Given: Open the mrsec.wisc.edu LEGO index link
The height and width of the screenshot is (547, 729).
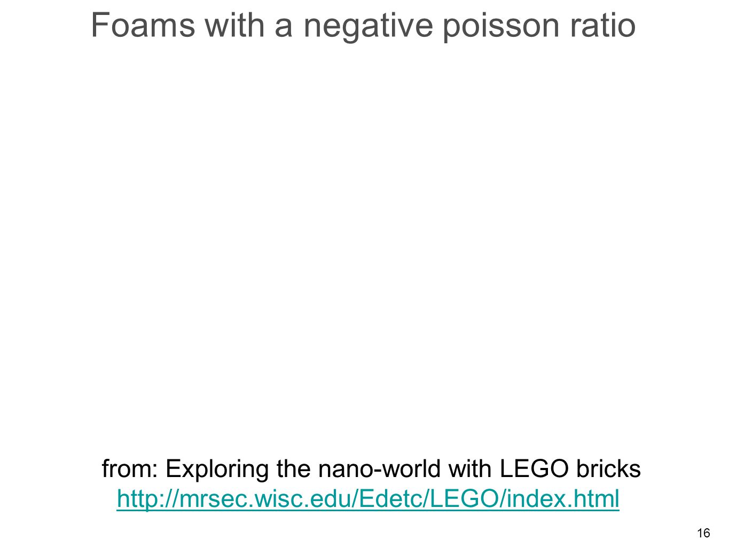Looking at the screenshot, I should click(367, 499).
